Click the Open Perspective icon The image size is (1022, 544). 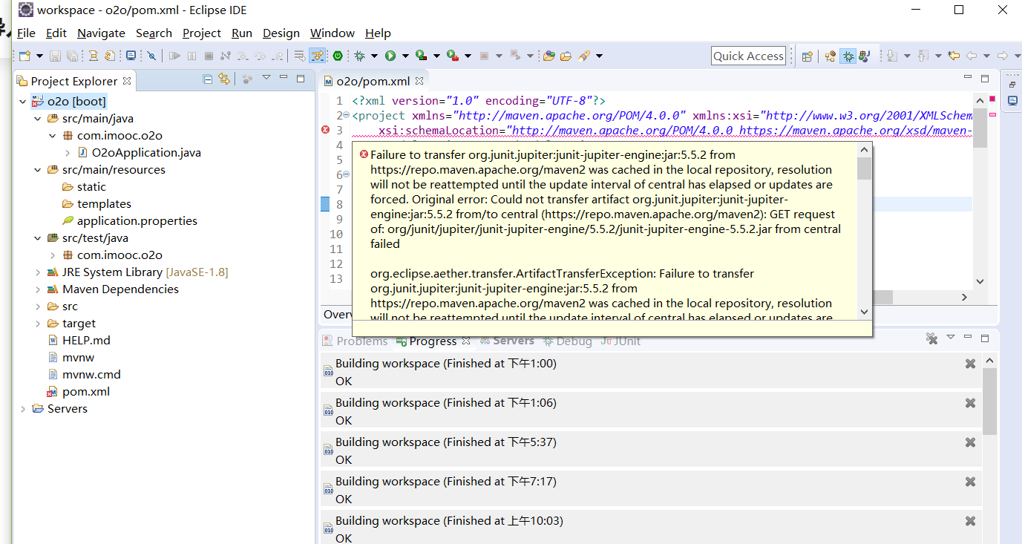coord(808,56)
